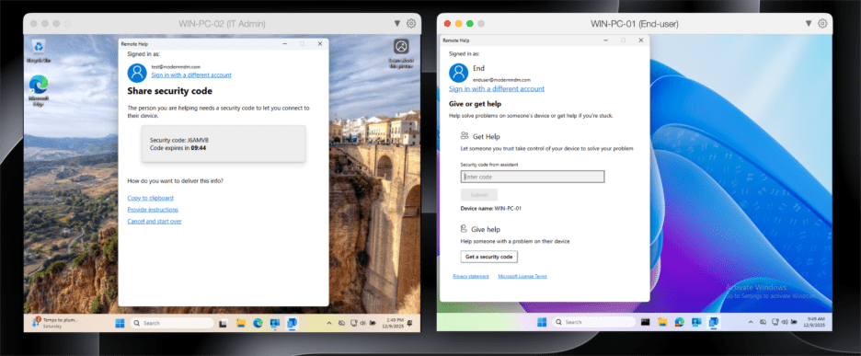The width and height of the screenshot is (861, 356).
Task: Click the battery icon in WIN-PC-02 tray
Action: pyautogui.click(x=373, y=323)
